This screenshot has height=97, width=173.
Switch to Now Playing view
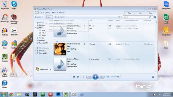[153, 77]
